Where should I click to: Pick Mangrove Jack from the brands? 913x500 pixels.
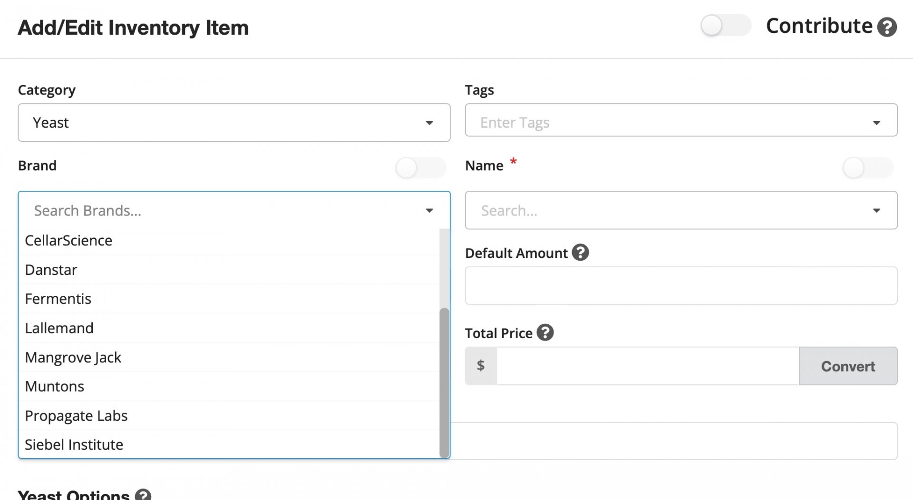tap(229, 357)
